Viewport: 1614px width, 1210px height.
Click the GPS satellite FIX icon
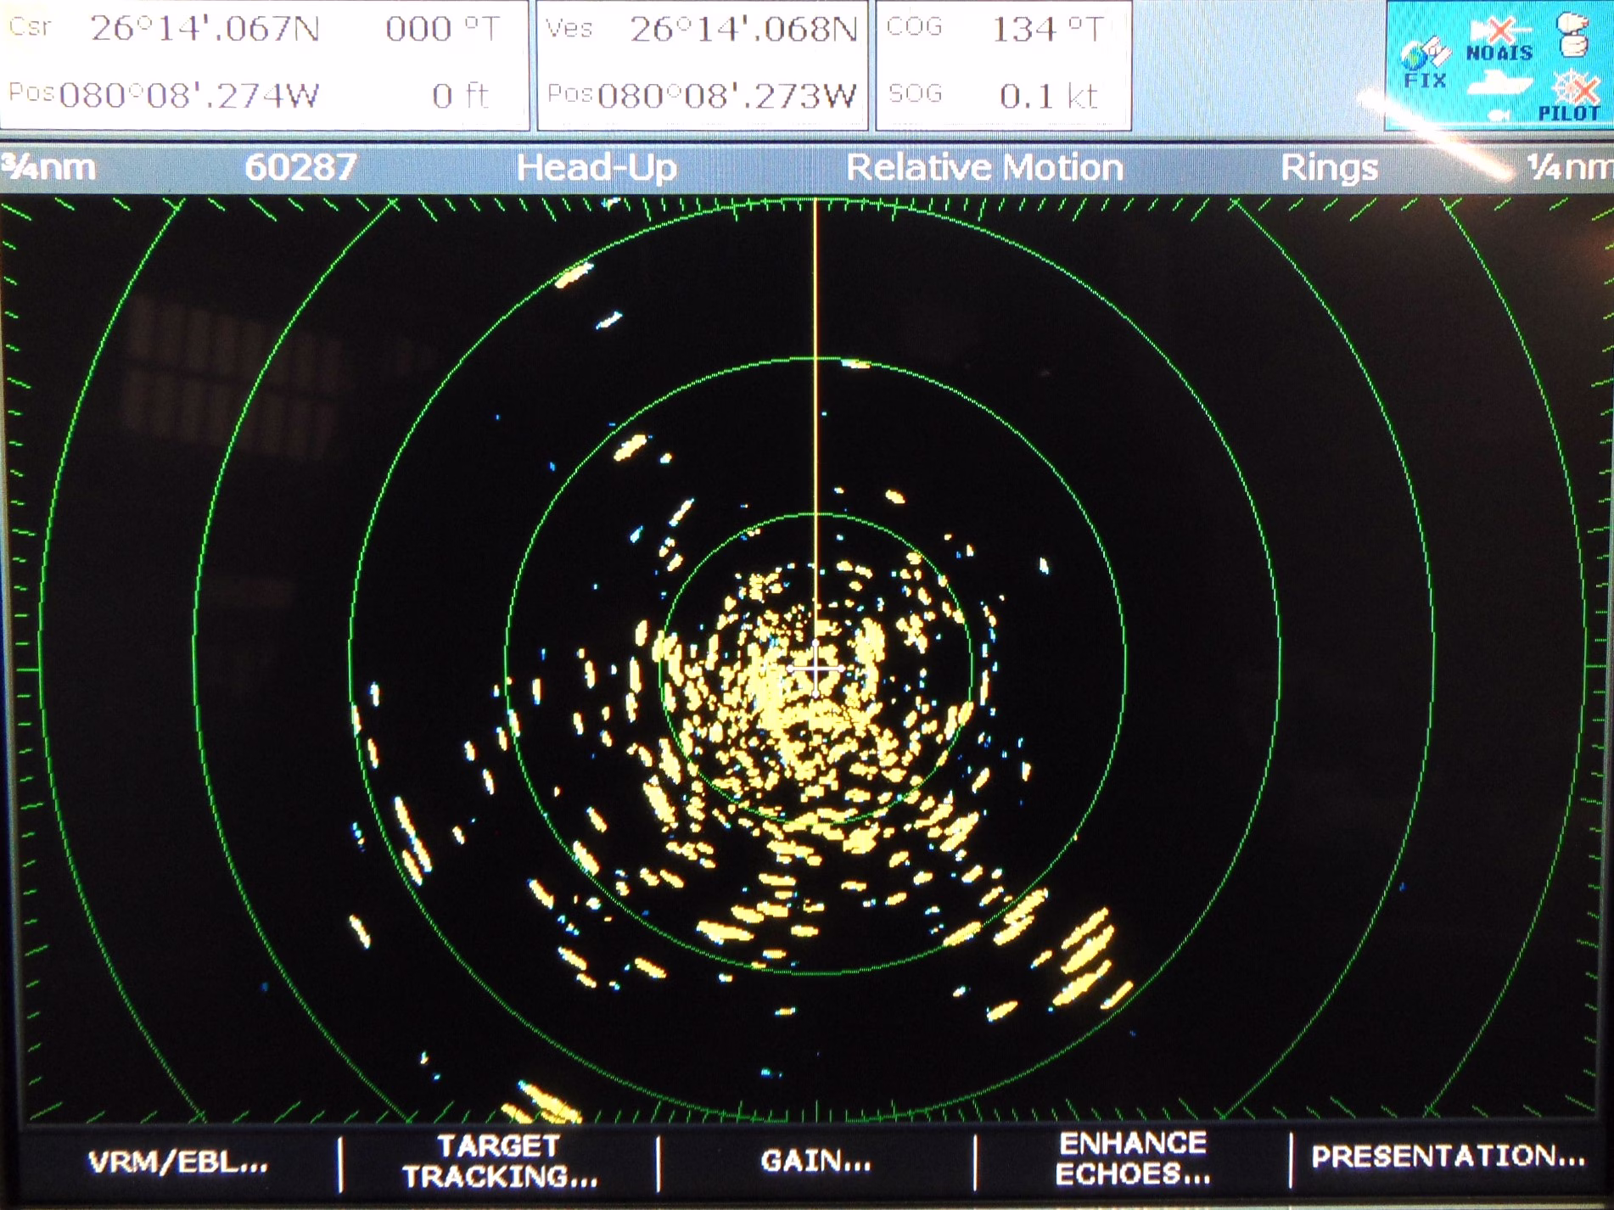click(x=1425, y=61)
